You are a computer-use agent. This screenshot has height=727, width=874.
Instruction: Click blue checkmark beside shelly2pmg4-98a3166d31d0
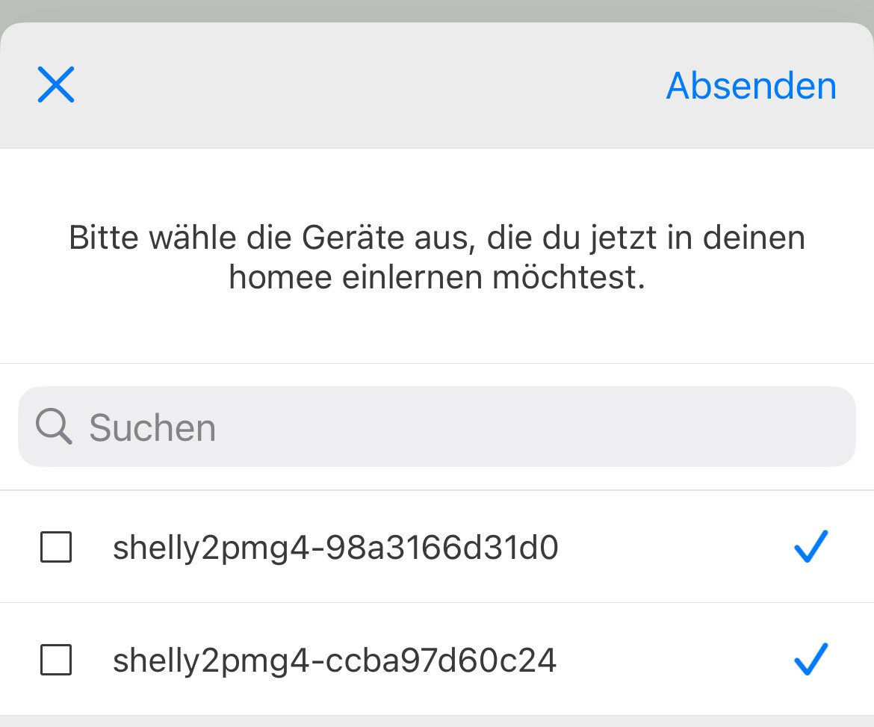(x=811, y=546)
